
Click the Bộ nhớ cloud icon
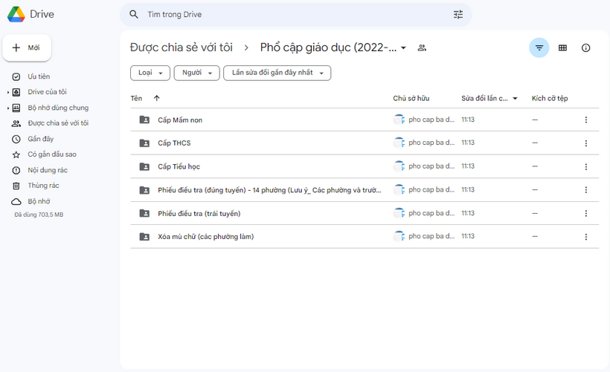click(16, 201)
